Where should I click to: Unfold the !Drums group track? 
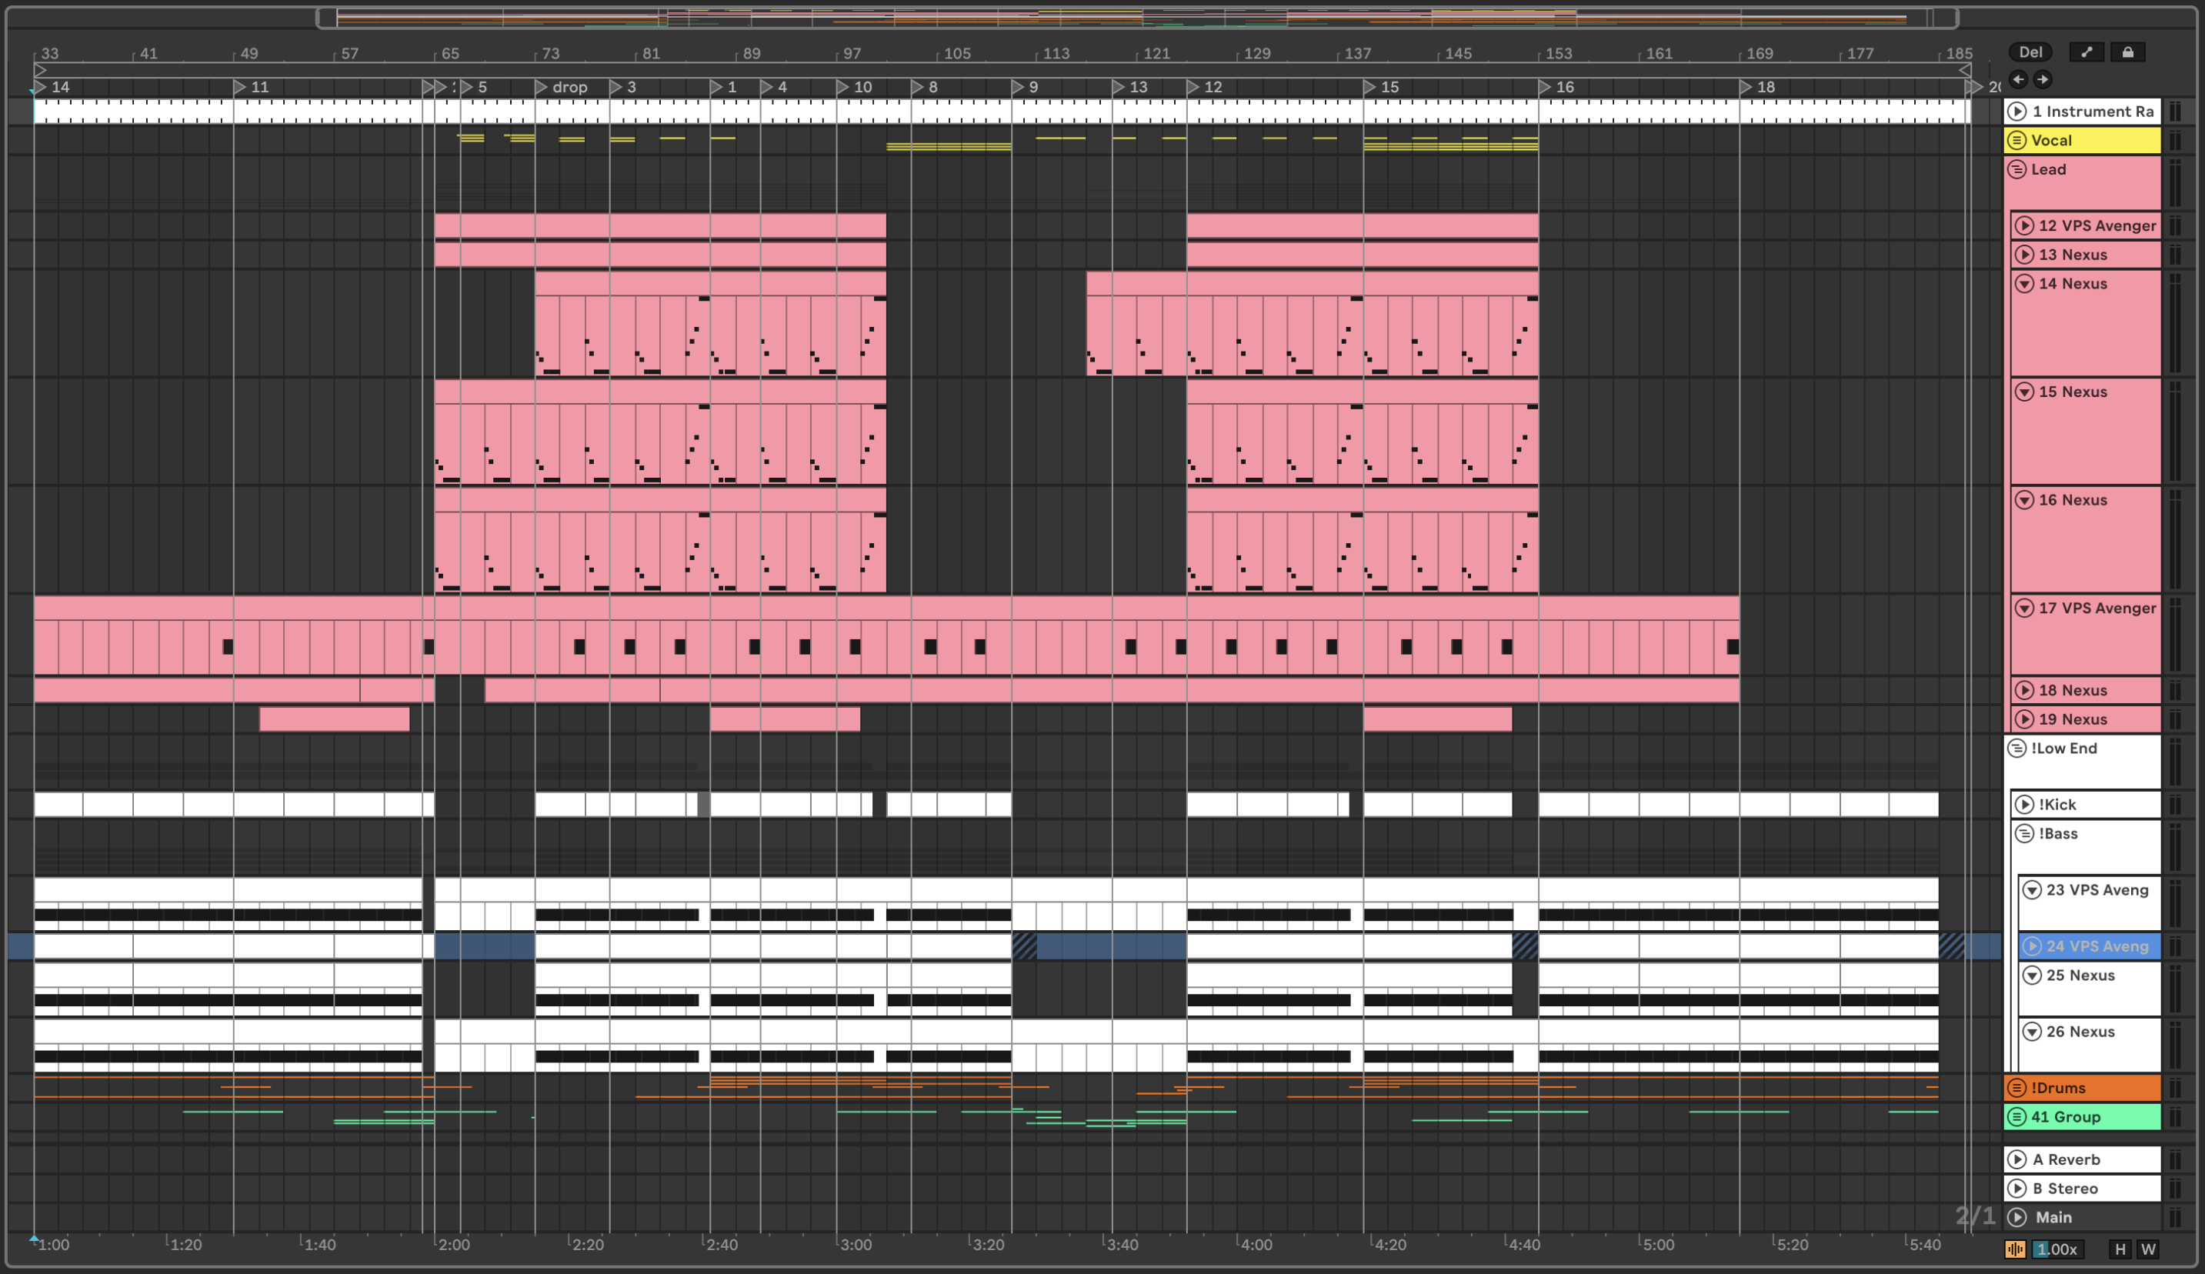tap(2017, 1088)
